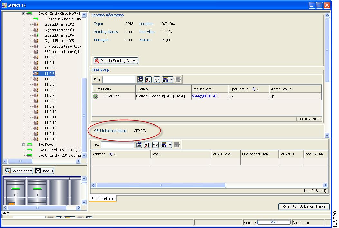Click the down arrow of the properties panel scrollbar
This screenshot has width=339, height=228.
point(327,135)
